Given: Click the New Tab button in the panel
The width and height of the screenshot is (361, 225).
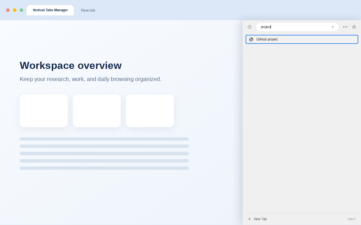Looking at the screenshot, I should click(302, 219).
